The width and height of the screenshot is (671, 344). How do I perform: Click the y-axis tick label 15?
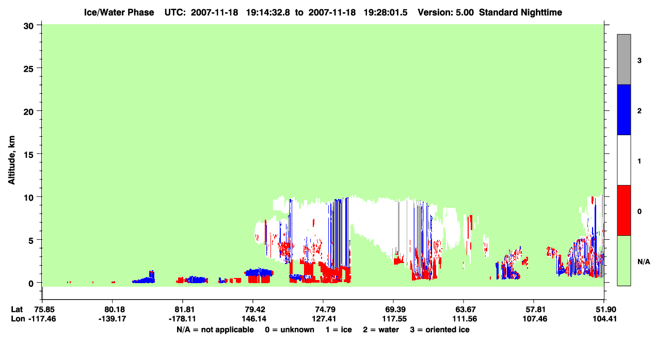(30, 154)
